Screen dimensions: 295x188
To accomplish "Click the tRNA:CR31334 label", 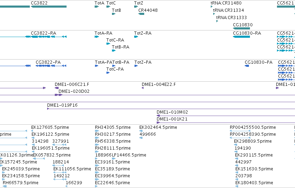I will (x=228, y=10).
